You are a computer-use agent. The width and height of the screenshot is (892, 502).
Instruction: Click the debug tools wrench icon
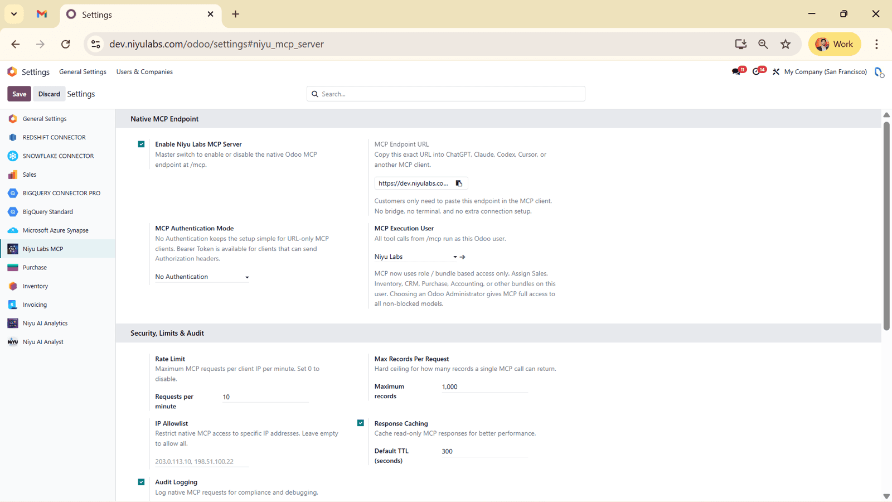(x=776, y=72)
